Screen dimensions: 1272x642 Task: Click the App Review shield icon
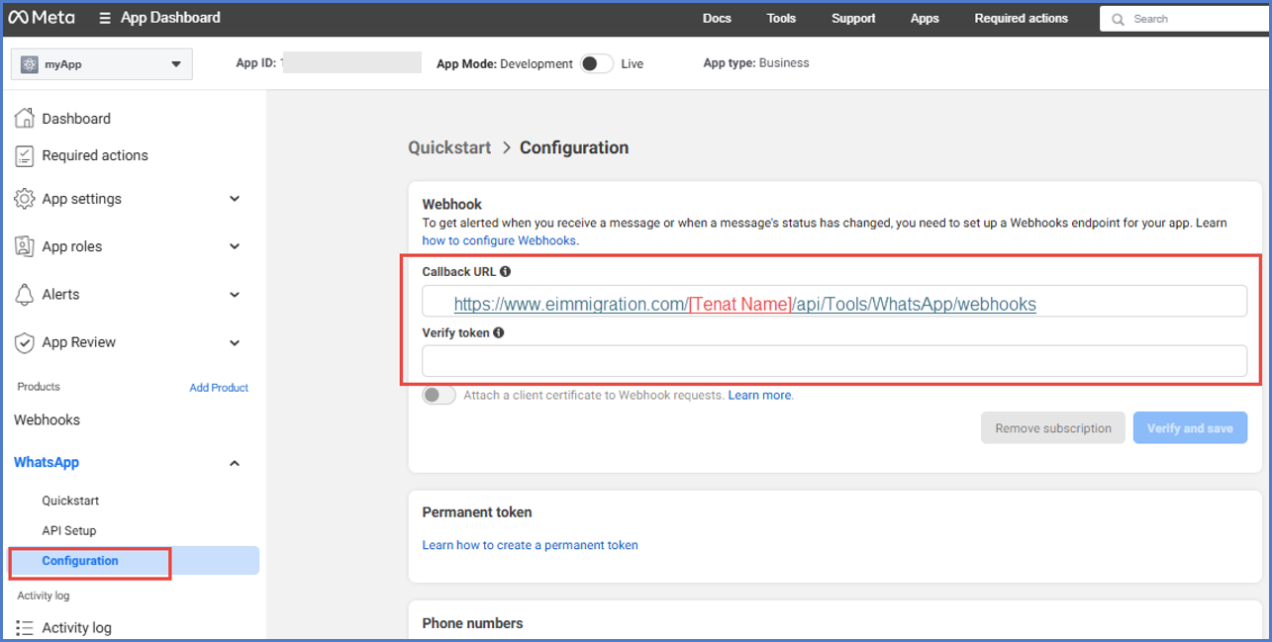(x=25, y=342)
